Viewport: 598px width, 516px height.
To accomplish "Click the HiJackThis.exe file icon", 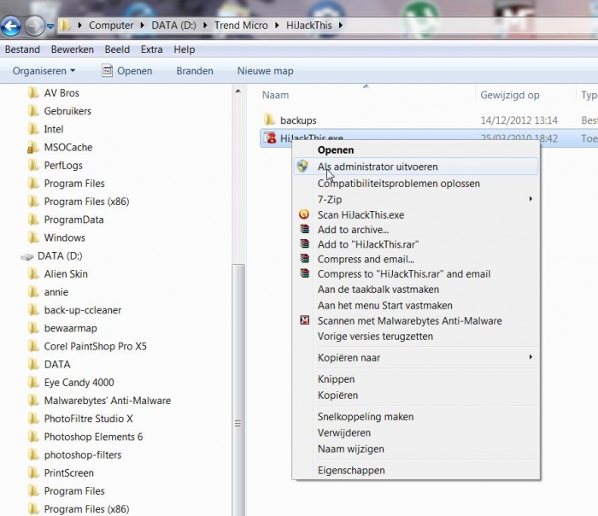I will (x=271, y=138).
